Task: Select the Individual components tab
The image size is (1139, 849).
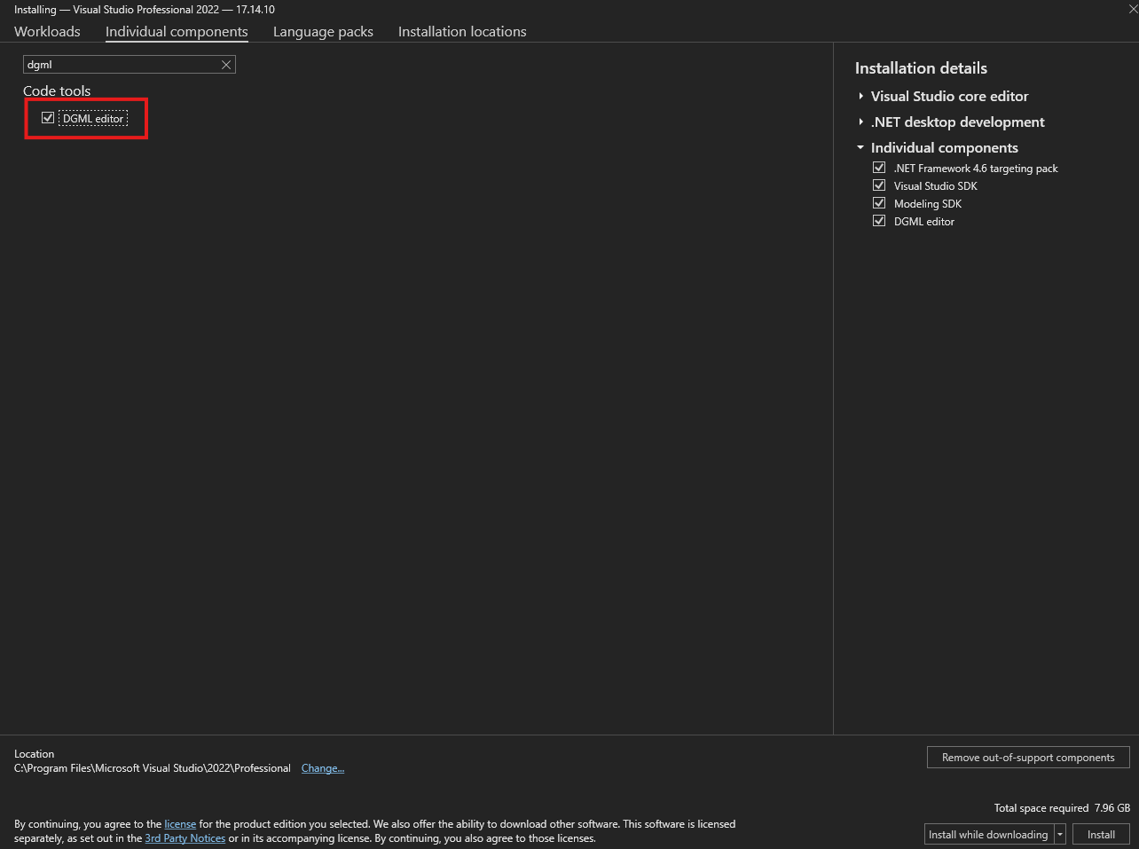Action: click(177, 31)
